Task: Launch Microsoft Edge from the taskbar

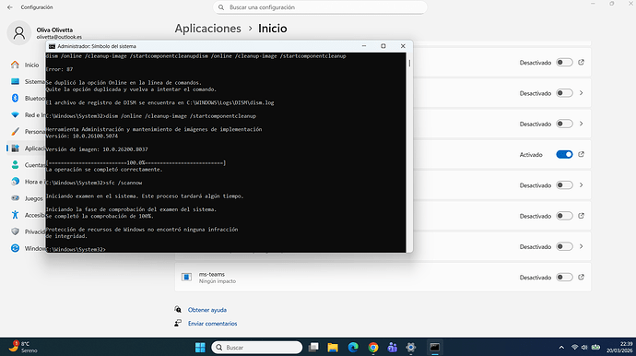Action: (353, 348)
